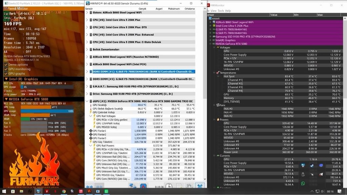Click the pink music app taskbar icon
The width and height of the screenshot is (347, 195).
[81, 191]
